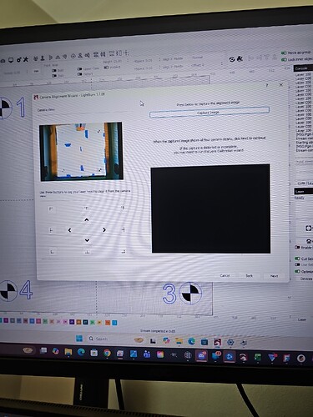Toggle the Cut Selected Graphics switch
This screenshot has width=313, height=417.
pos(297,259)
